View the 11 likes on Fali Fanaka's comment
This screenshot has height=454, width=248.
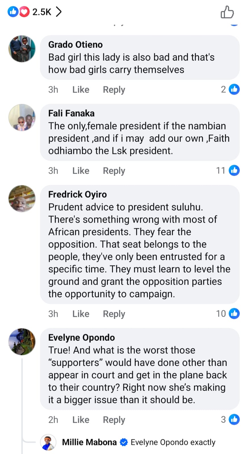pyautogui.click(x=228, y=171)
